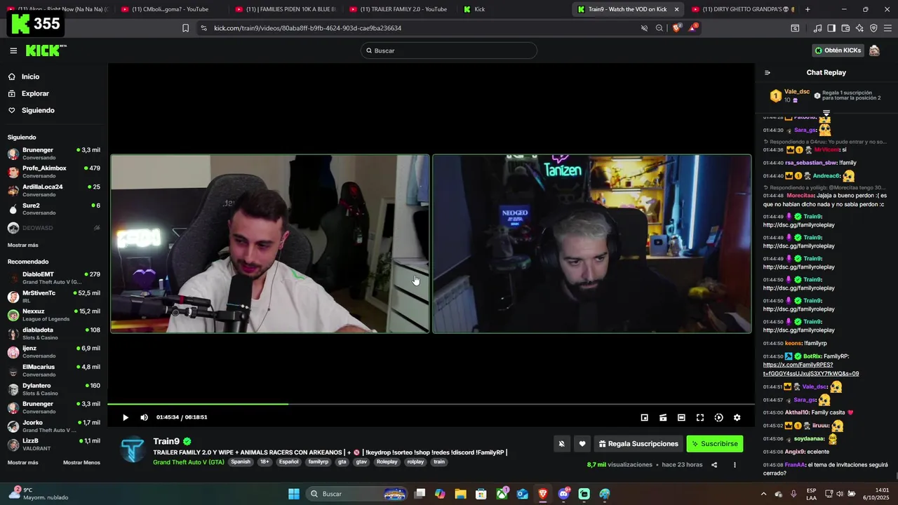This screenshot has width=898, height=505.
Task: Bookmark this page in address bar
Action: 185,28
